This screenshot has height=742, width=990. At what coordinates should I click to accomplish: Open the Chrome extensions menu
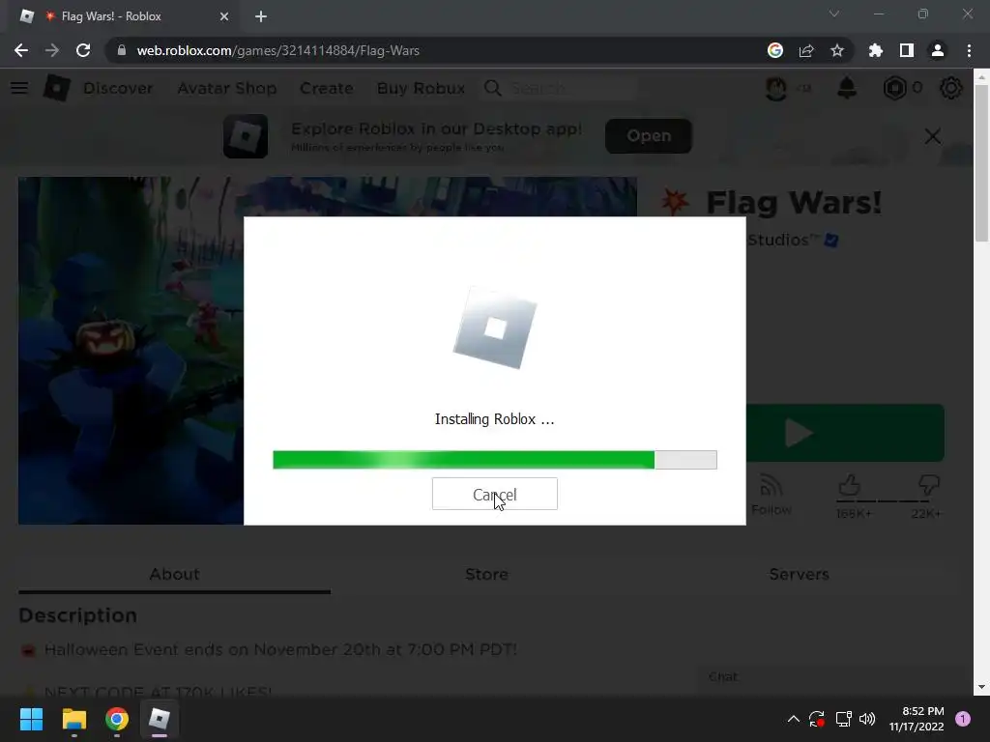(x=876, y=50)
